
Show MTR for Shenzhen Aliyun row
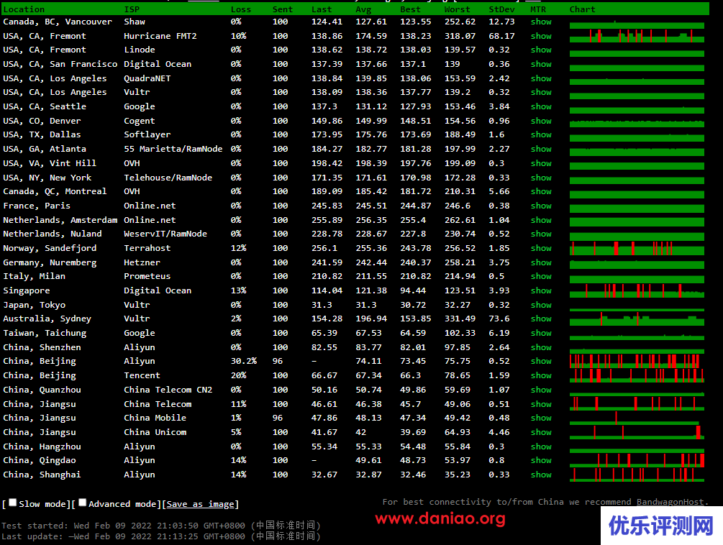541,347
